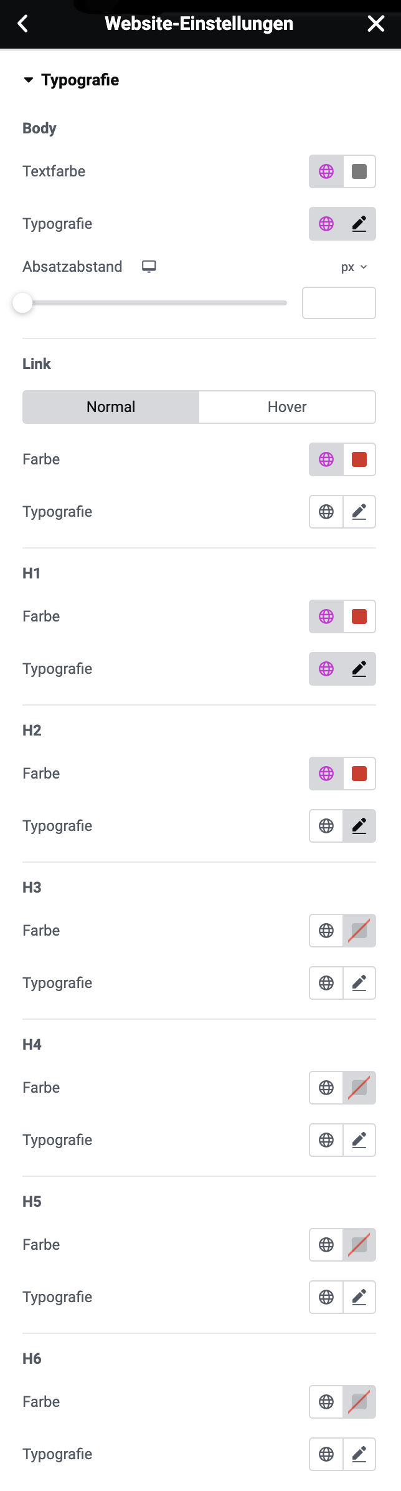Edit H6 Typografie with the pencil icon

(359, 1454)
